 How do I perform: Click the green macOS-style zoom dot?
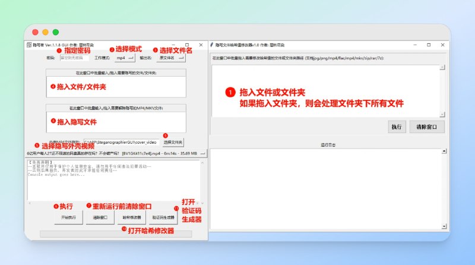tap(56, 32)
